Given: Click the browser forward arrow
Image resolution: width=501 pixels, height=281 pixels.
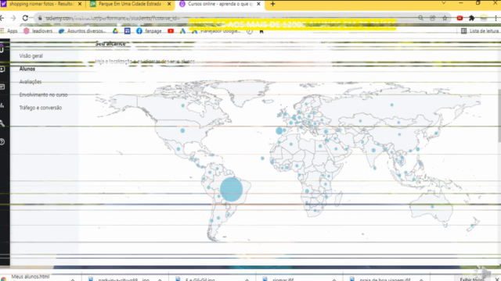Looking at the screenshot, I should pyautogui.click(x=13, y=18).
